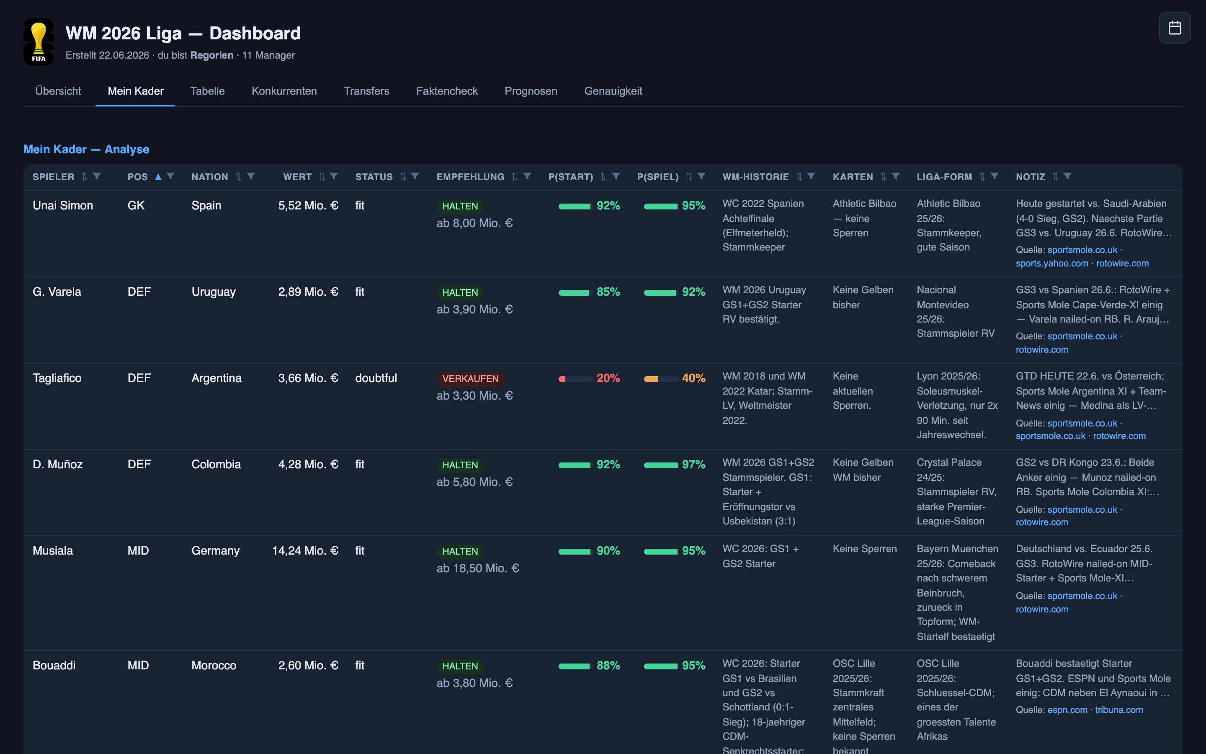The image size is (1206, 754).
Task: Open tribuna.com source for Bouaddi
Action: [x=1119, y=710]
